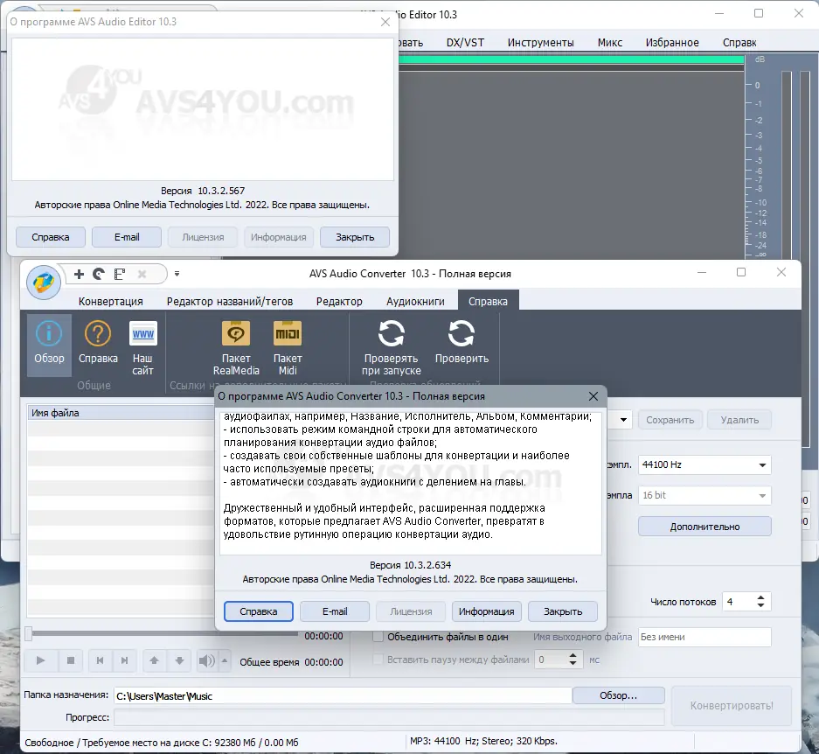Click the move file up arrow icon
The image size is (819, 754).
coord(154,660)
